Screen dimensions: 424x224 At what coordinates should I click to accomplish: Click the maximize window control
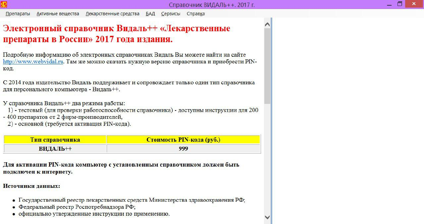tap(400, 4)
